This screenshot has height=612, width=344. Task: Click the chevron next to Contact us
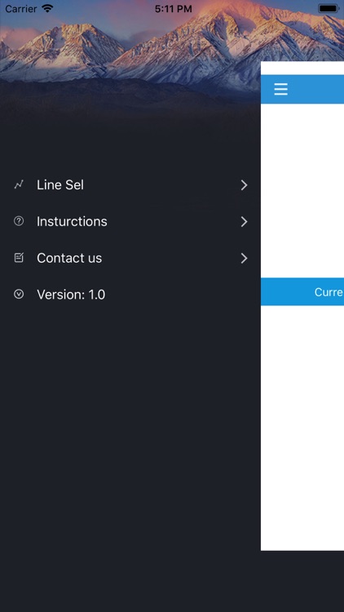tap(245, 258)
